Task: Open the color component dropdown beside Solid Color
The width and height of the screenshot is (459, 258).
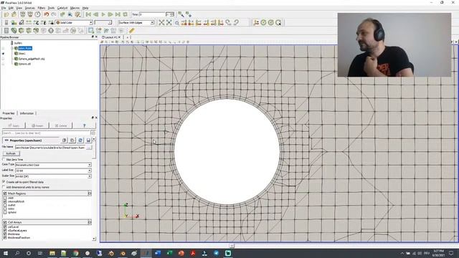Action: 103,22
